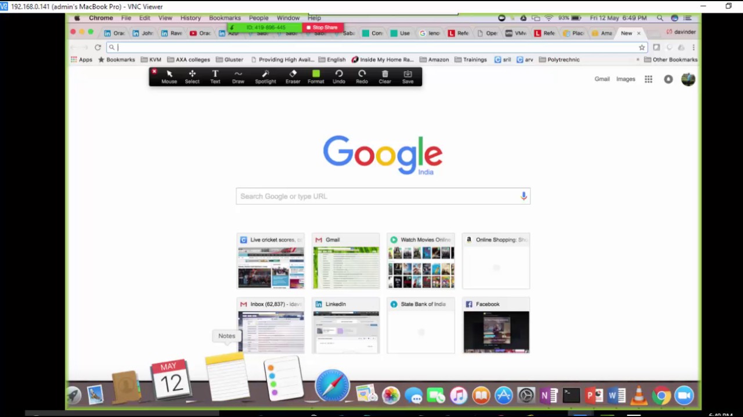Viewport: 743px width, 417px height.
Task: Expand the KVM bookmarks folder
Action: click(151, 60)
